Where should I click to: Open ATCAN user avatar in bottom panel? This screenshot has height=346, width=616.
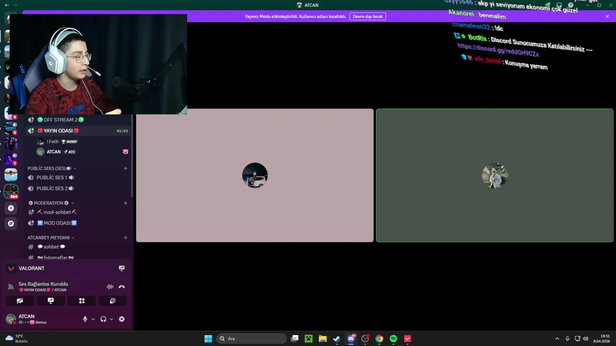click(x=11, y=319)
